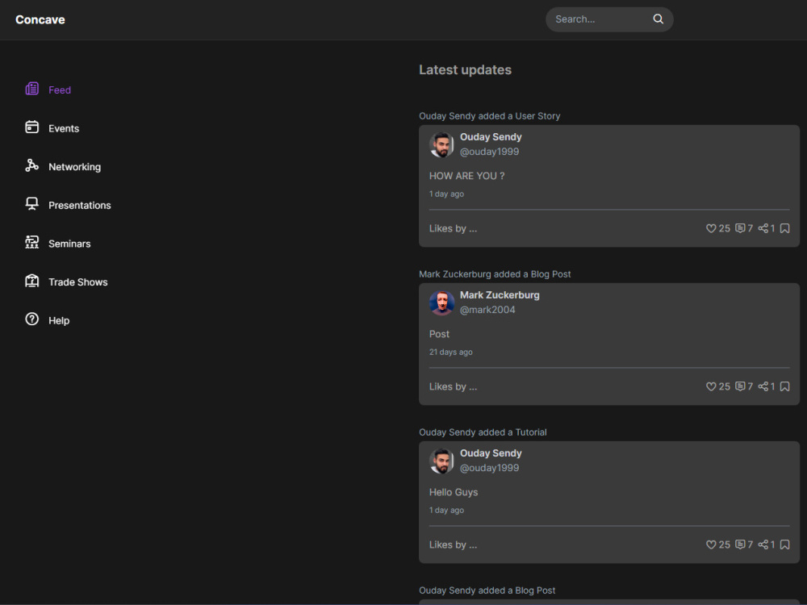The width and height of the screenshot is (807, 605).
Task: Click the 'Hello Guys' post text
Action: point(454,492)
